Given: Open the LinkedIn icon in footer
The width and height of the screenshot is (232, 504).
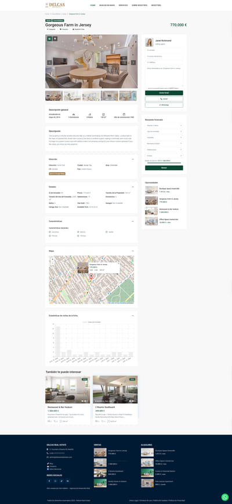Looking at the screenshot, I should point(68,481).
